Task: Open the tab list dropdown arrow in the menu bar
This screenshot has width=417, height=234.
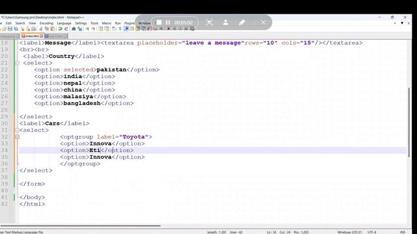Action: 402,23
